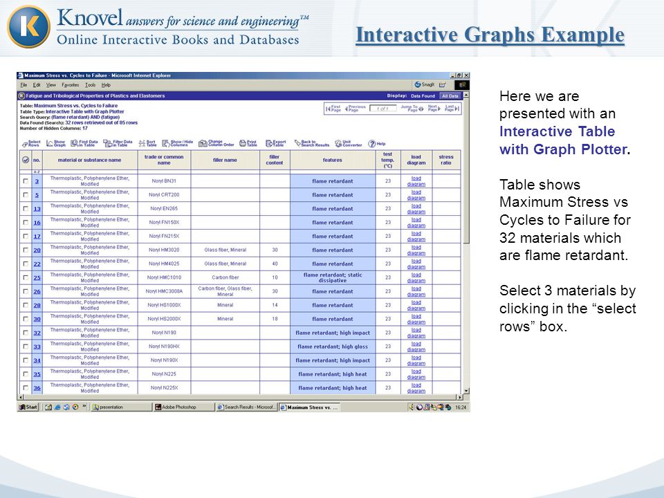Click the taskbar clock showing 16:24
Viewport: 664px width, 498px height.
(461, 407)
